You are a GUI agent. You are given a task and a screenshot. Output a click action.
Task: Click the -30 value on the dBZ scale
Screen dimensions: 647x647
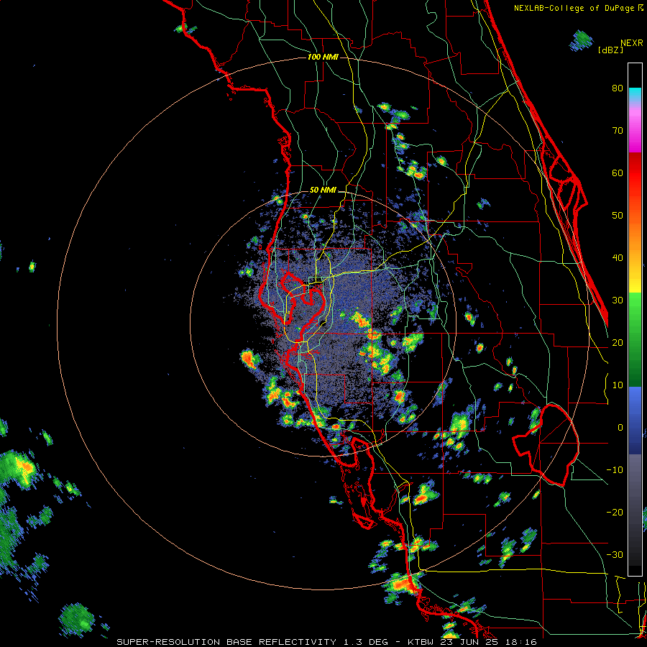pyautogui.click(x=615, y=554)
